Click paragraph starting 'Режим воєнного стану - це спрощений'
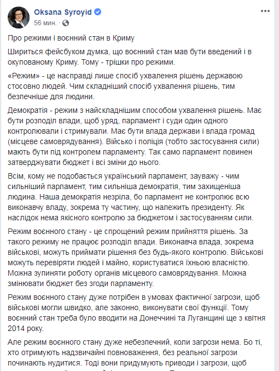This screenshot has height=371, width=279. pos(135,258)
